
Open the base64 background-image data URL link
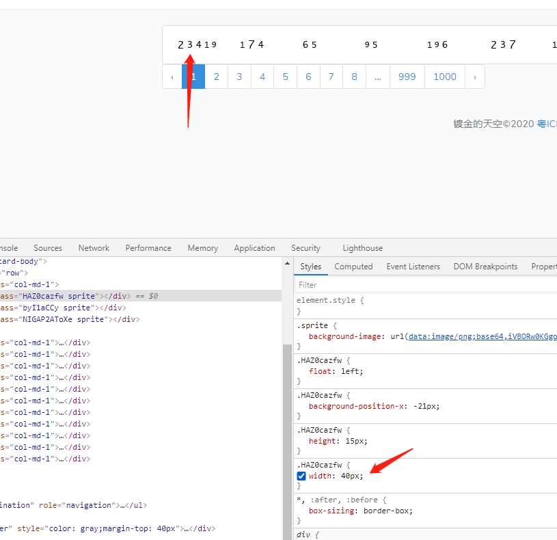point(483,336)
